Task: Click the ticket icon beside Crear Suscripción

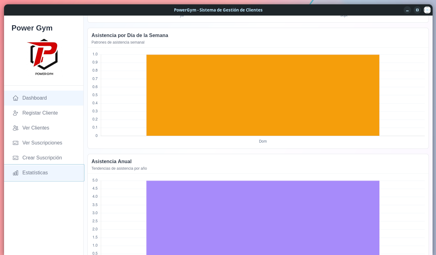Action: [x=16, y=158]
